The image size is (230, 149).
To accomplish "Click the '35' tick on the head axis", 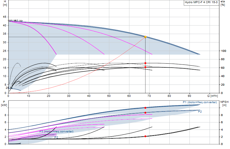I will (5, 34).
